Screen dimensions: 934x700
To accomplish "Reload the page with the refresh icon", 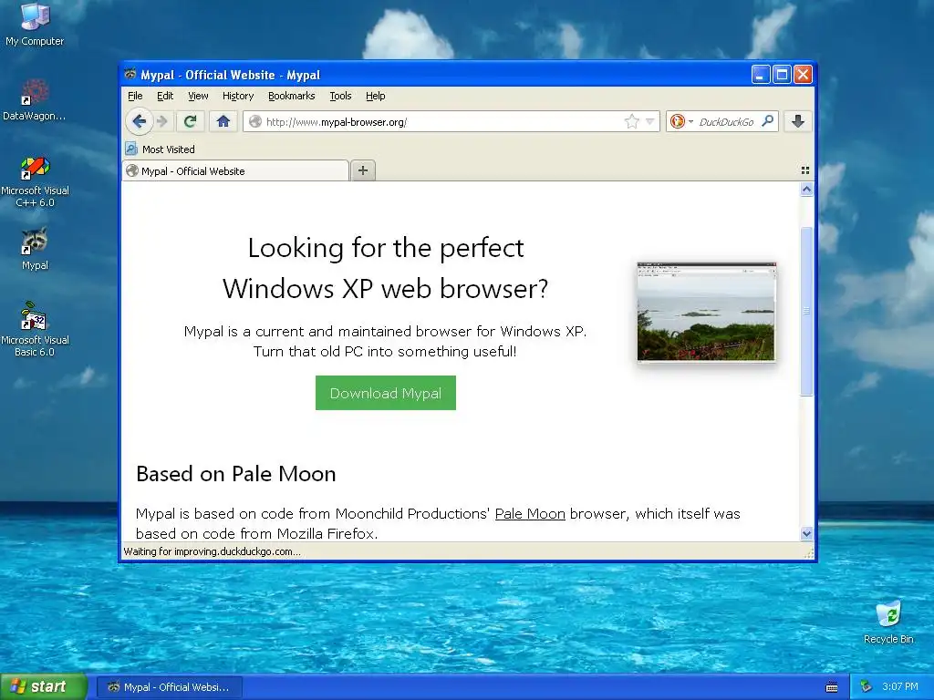I will click(190, 121).
